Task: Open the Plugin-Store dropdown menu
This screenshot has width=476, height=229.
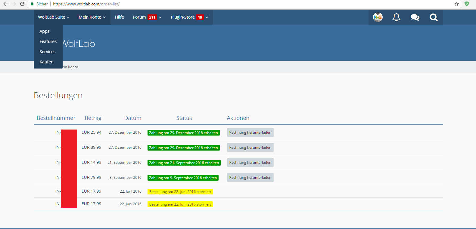Action: point(189,17)
